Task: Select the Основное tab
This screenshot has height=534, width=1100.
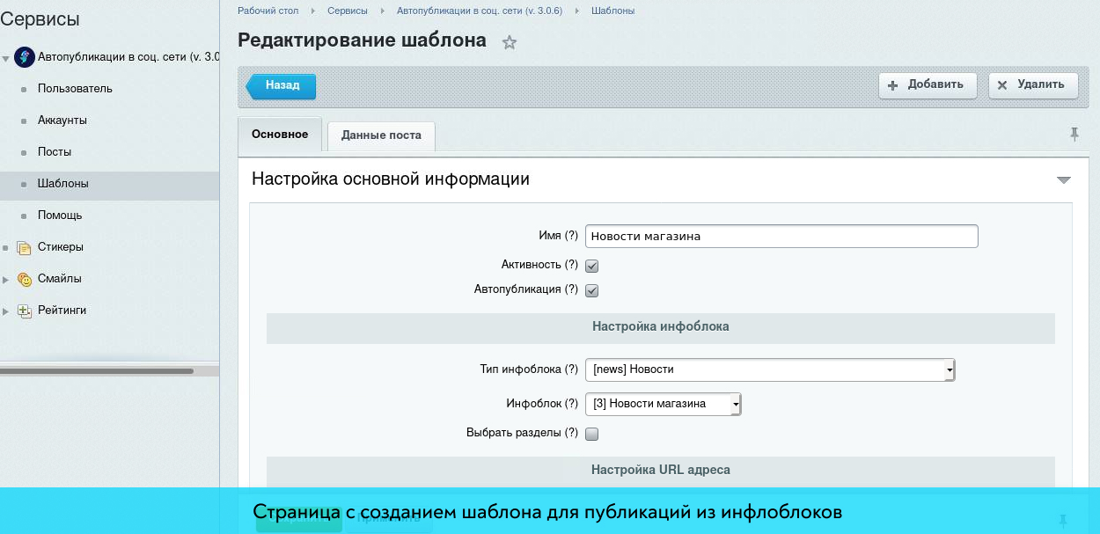Action: (280, 135)
